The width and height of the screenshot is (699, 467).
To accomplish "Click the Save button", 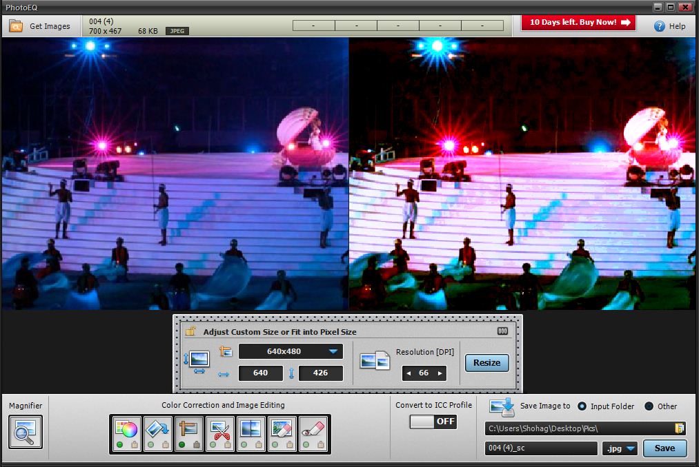I will point(664,448).
